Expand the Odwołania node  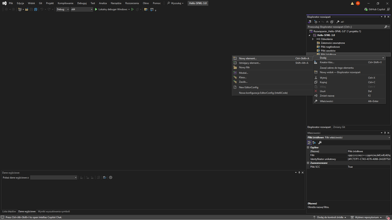[313, 39]
